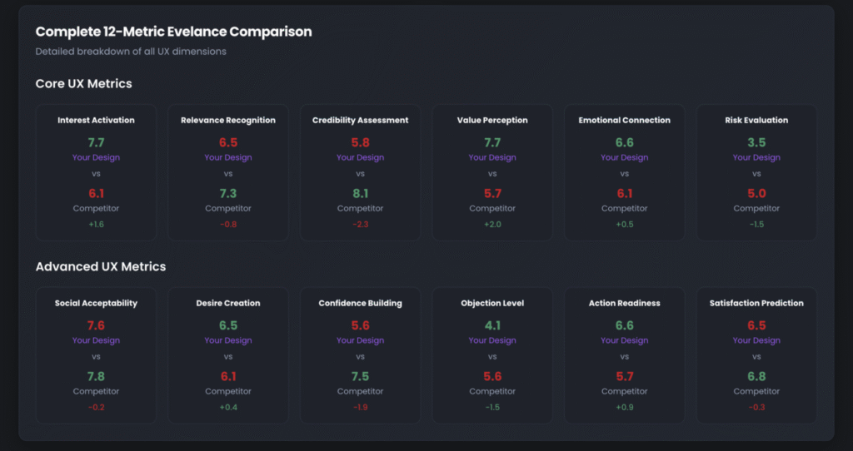853x451 pixels.
Task: Select the Emotional Connection metric card
Action: pos(624,172)
